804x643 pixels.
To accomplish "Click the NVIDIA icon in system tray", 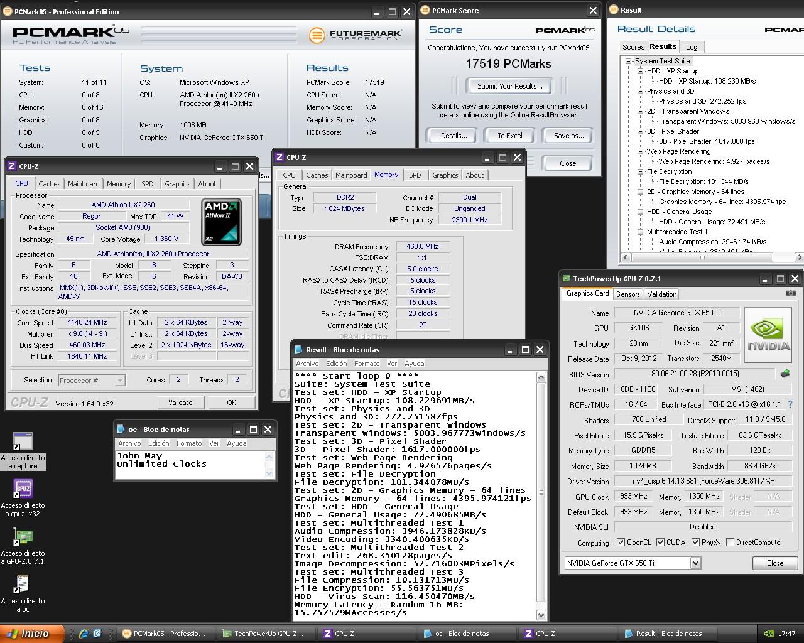I will [x=769, y=634].
